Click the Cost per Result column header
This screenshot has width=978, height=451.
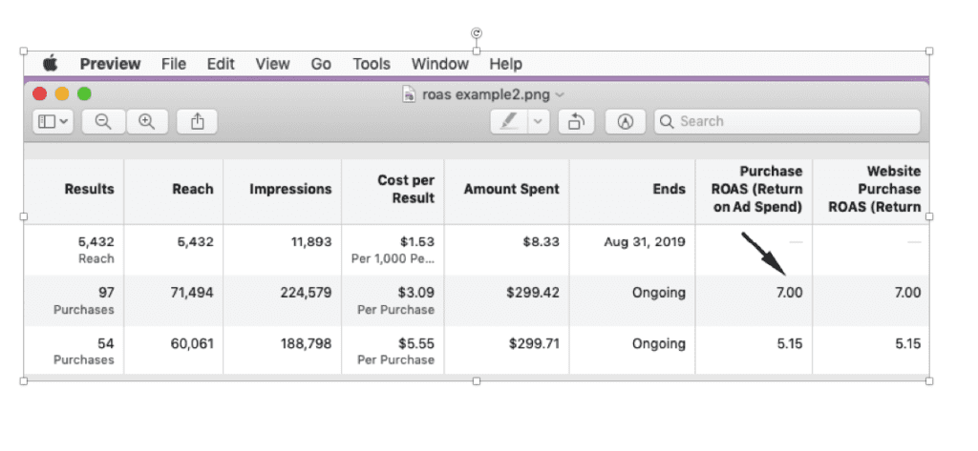406,189
